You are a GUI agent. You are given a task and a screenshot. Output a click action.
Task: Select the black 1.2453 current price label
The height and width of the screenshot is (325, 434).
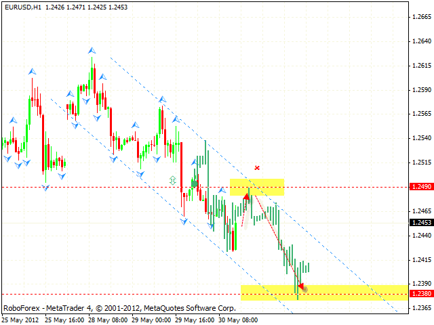421,222
